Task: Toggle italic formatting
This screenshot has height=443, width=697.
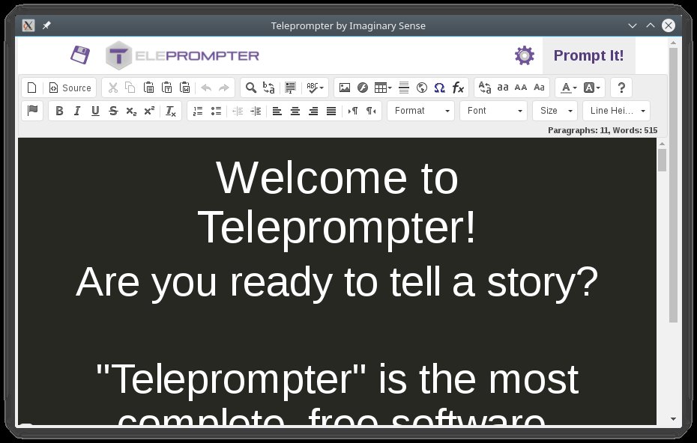Action: click(77, 111)
